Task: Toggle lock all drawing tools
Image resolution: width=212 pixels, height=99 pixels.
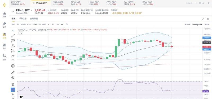Action: pyautogui.click(x=13, y=95)
